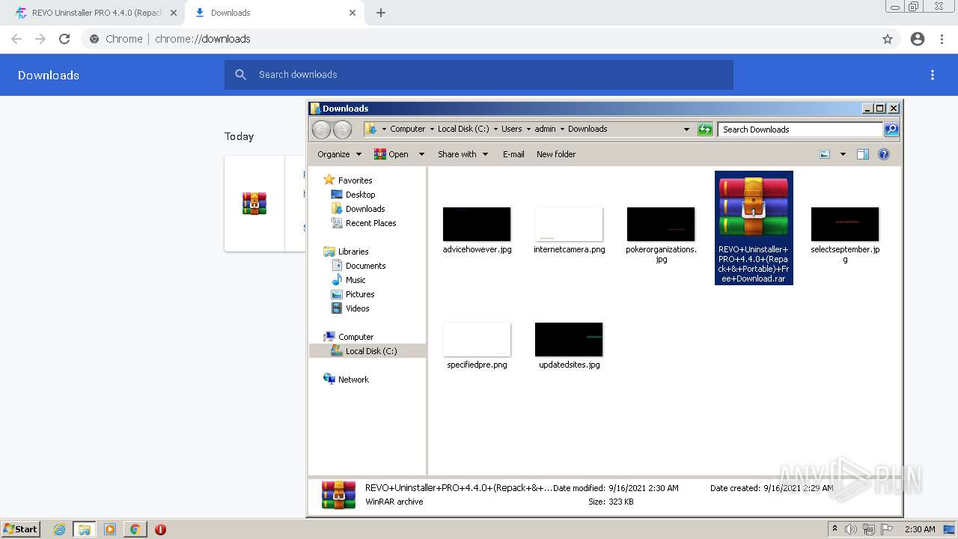Open the Music library
Viewport: 958px width, 539px height.
[x=356, y=280]
